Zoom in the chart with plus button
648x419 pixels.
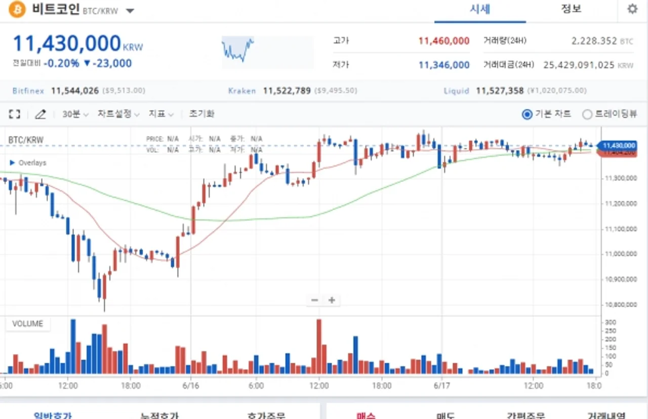332,300
